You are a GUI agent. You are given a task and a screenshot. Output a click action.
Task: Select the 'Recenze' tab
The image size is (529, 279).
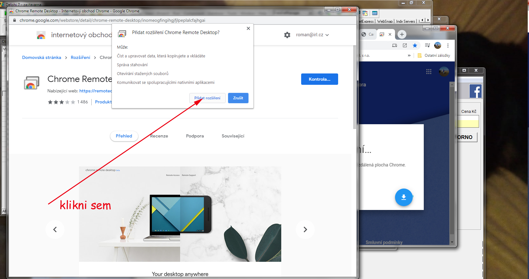(x=159, y=136)
